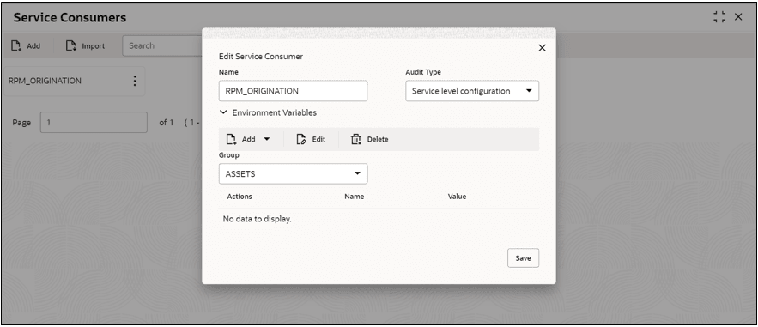
Task: Click the Value column header
Action: pyautogui.click(x=457, y=197)
